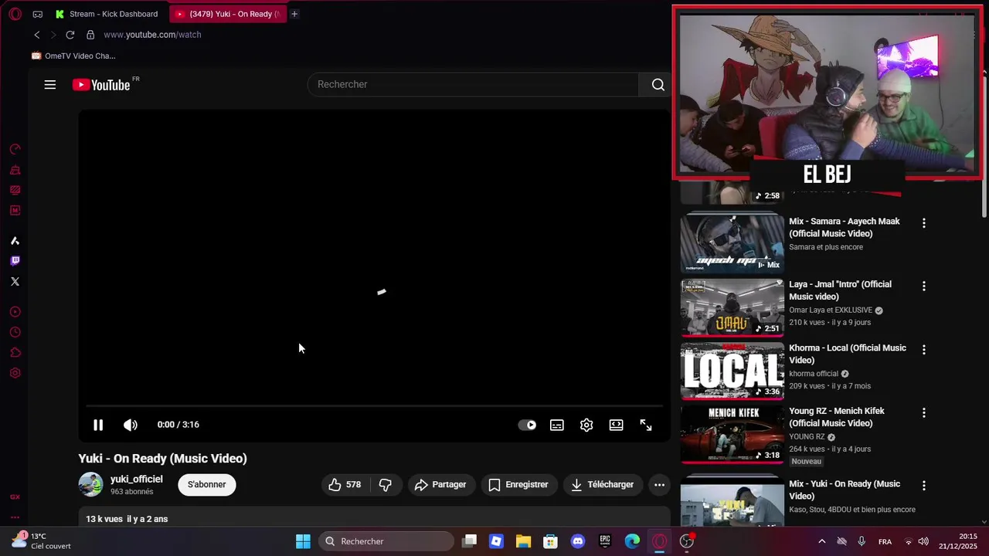Click the Rechercher YouTube search field
Image resolution: width=989 pixels, height=556 pixels.
(473, 85)
